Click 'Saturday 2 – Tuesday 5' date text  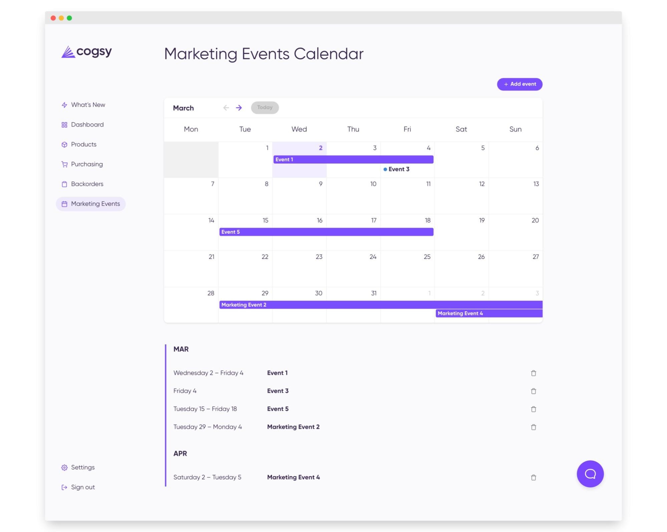[x=207, y=477]
